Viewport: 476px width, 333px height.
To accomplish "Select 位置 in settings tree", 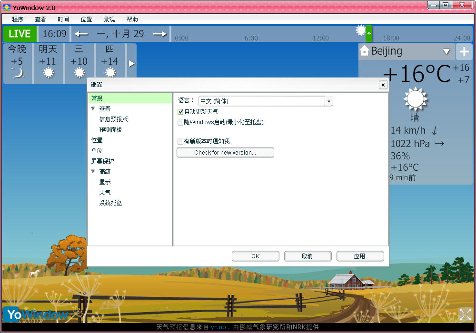I will 97,140.
